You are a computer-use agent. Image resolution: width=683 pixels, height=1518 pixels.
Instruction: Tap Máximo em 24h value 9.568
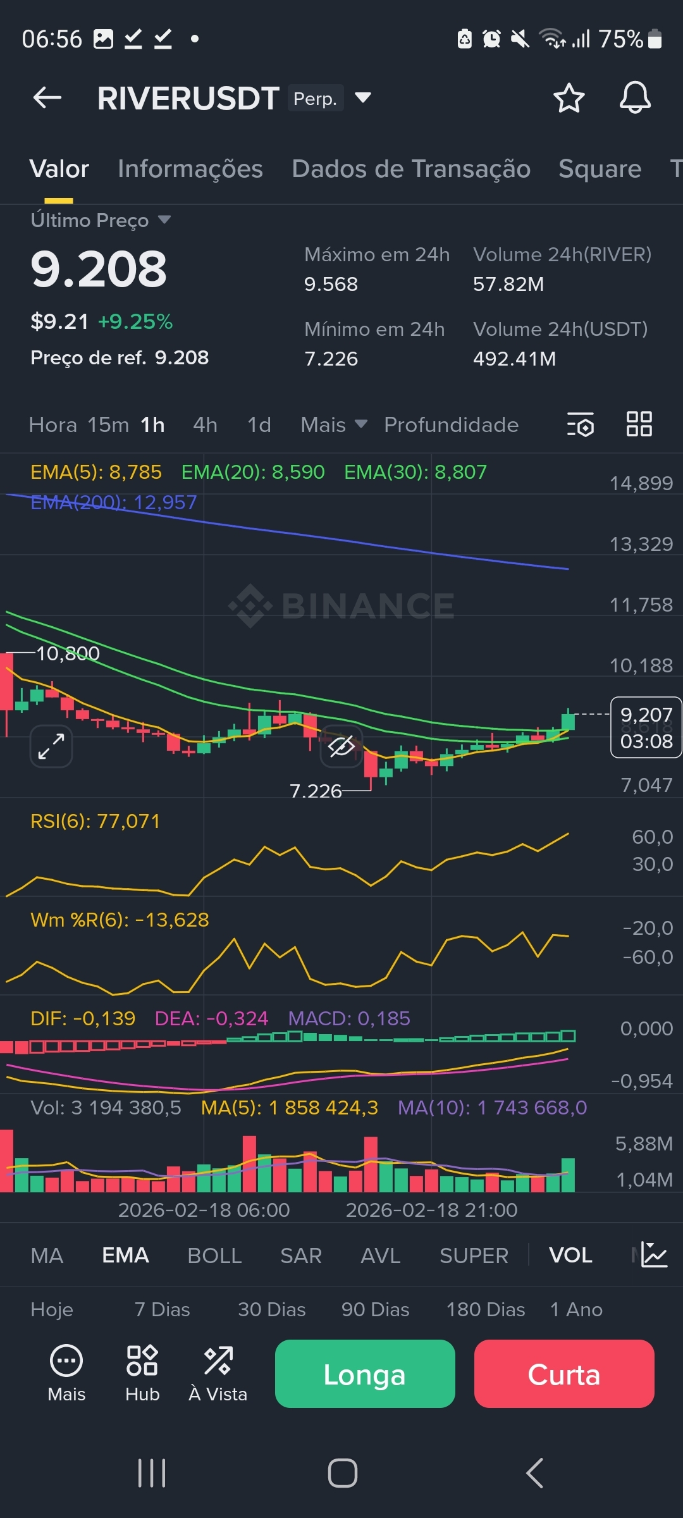coord(331,284)
